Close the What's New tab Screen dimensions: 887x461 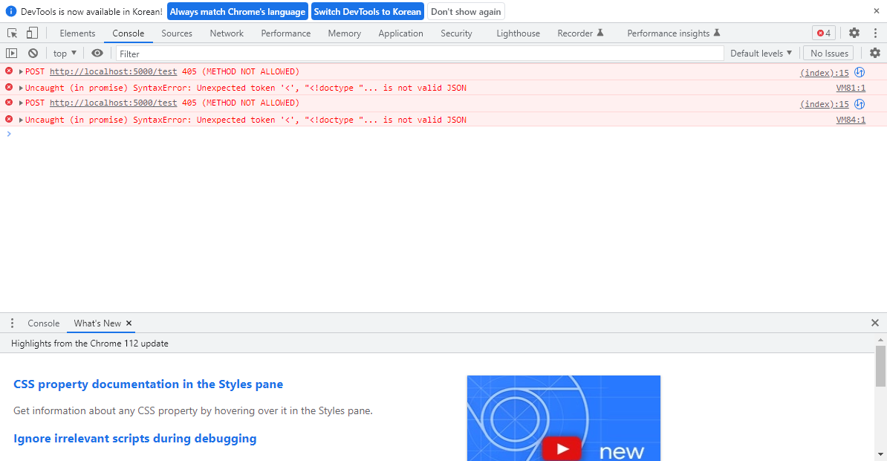pyautogui.click(x=129, y=323)
